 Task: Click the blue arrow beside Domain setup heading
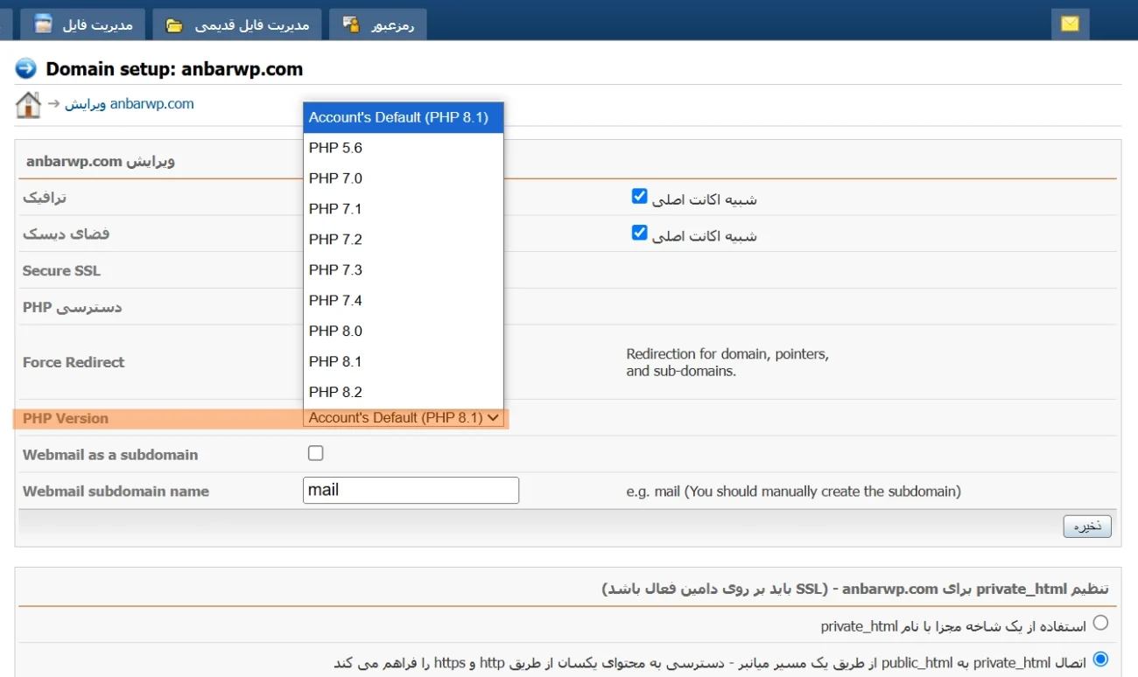tap(27, 68)
